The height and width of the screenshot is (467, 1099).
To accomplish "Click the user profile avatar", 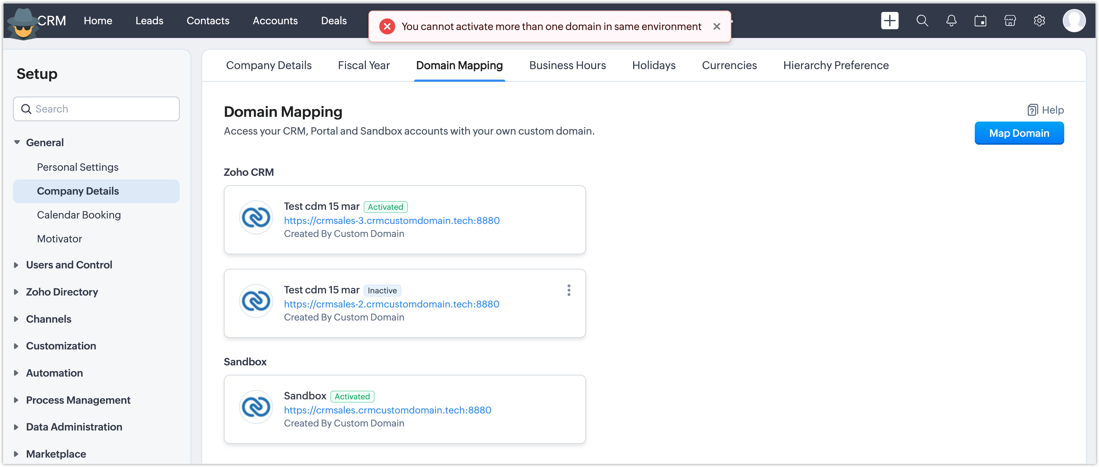I will (1074, 21).
